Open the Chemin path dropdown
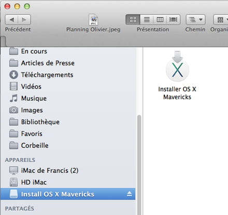 195,20
